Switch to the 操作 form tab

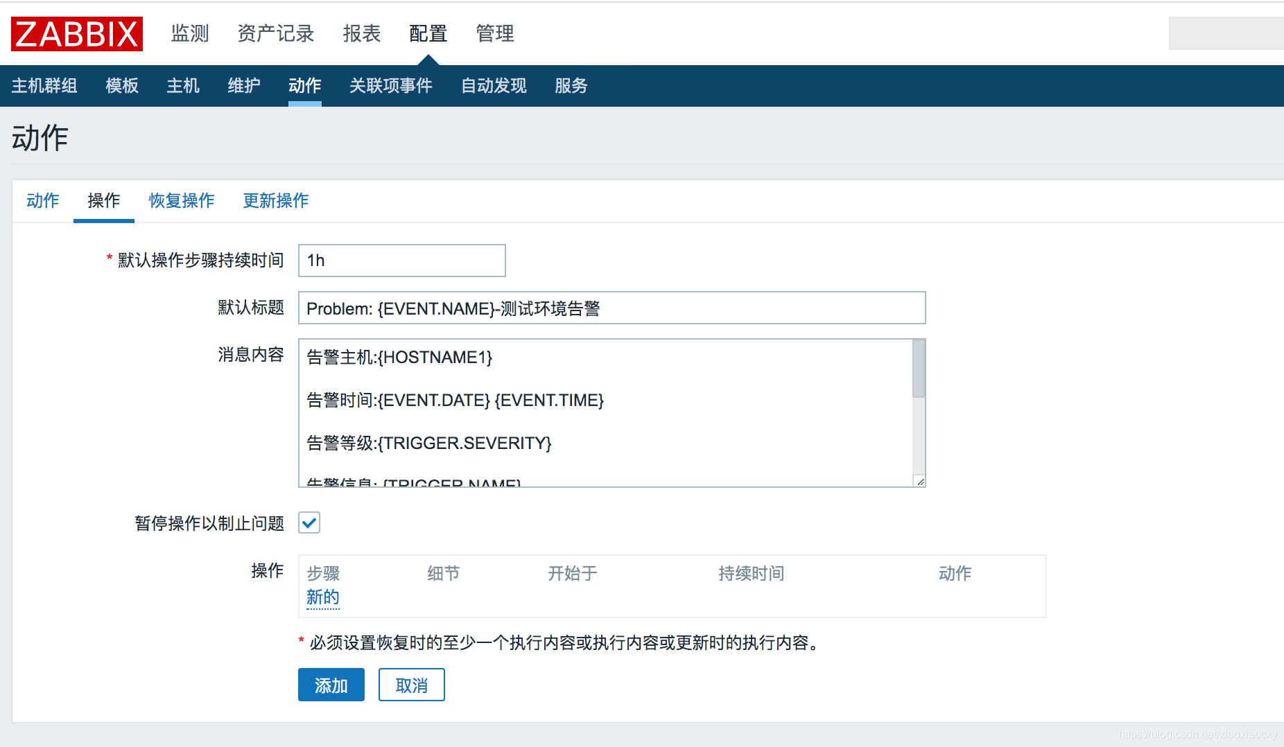click(104, 201)
